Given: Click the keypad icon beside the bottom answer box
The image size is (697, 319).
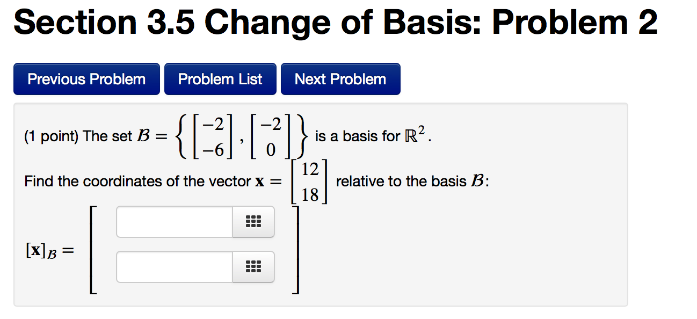Looking at the screenshot, I should pos(252,267).
